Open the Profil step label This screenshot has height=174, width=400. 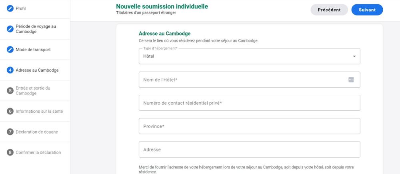point(21,8)
